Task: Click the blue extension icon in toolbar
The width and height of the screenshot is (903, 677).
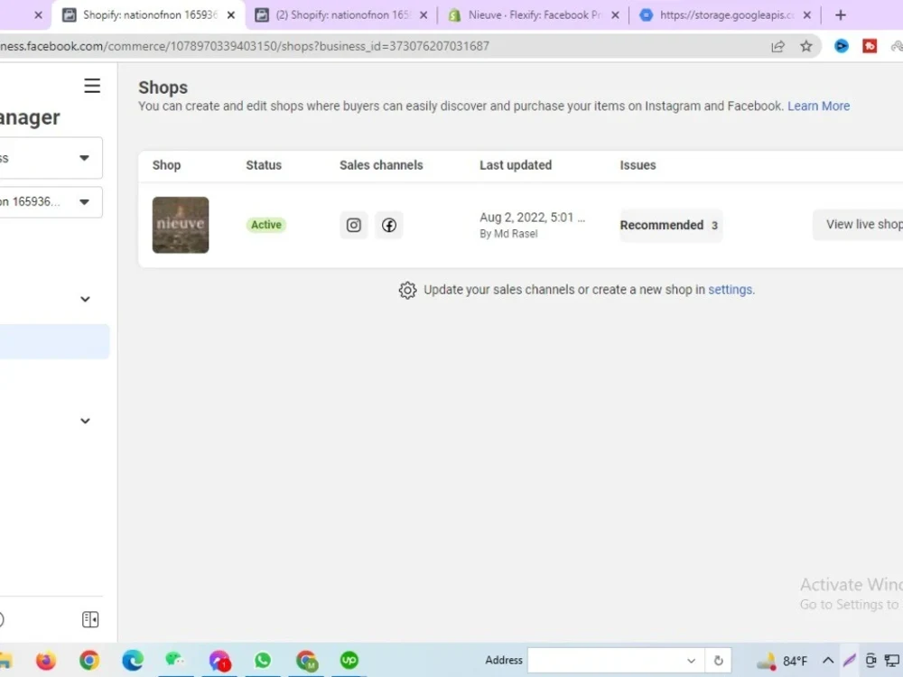Action: pyautogui.click(x=842, y=46)
